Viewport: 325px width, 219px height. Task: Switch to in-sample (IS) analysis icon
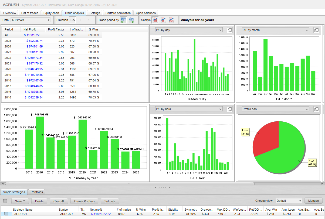click(x=163, y=20)
